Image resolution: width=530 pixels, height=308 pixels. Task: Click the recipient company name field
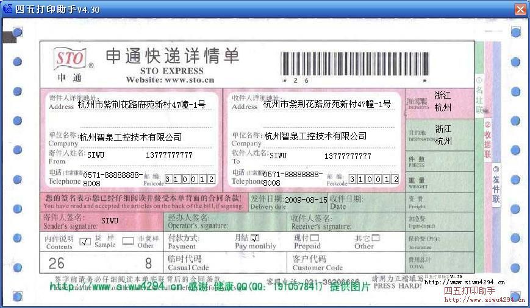(x=315, y=136)
